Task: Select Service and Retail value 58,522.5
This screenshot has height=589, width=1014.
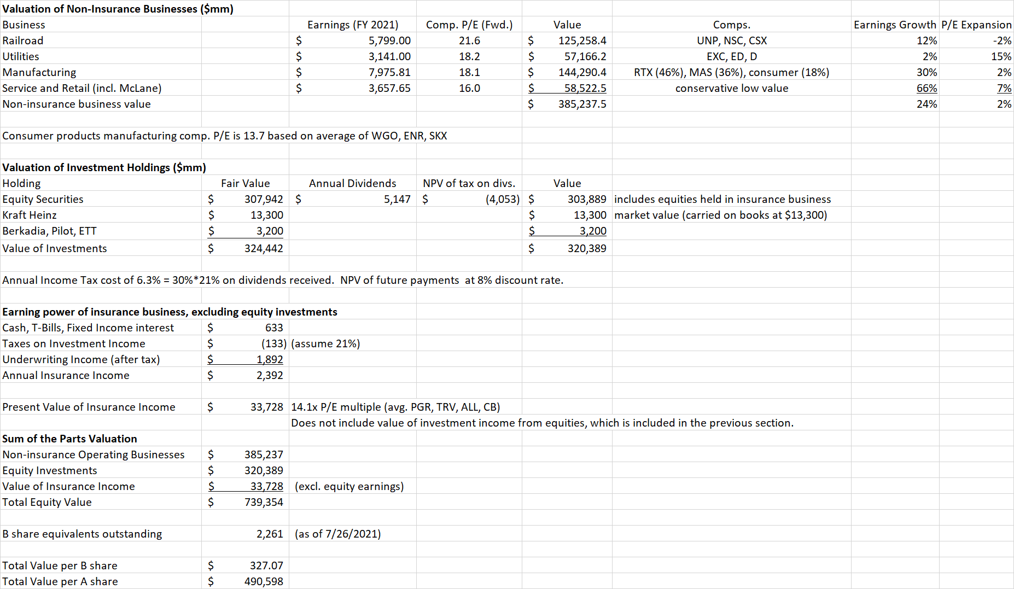Action: (585, 88)
